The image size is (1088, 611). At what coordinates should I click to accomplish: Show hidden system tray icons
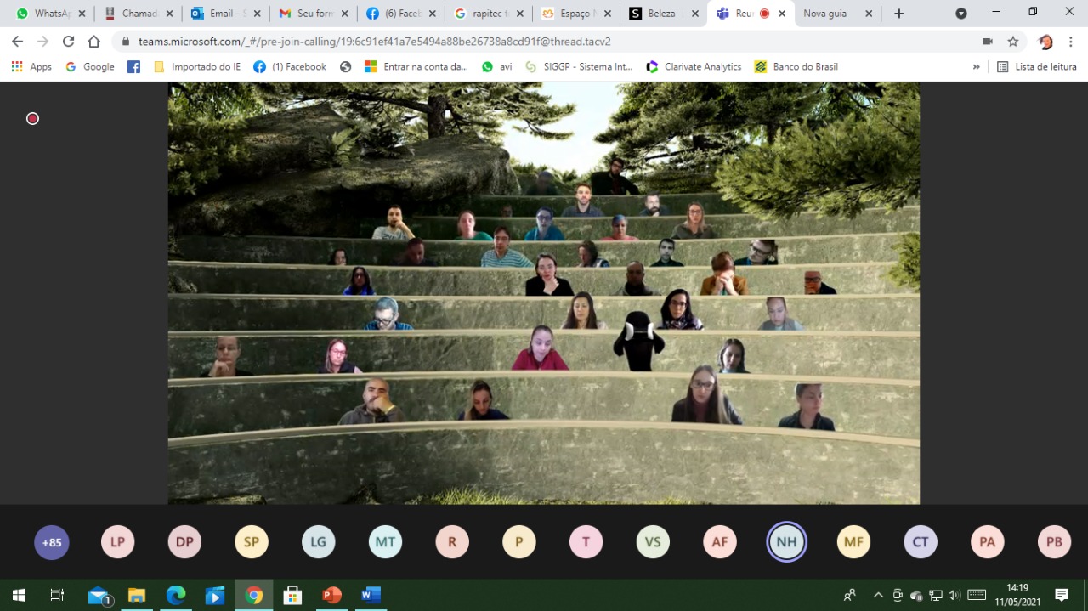[x=878, y=595]
